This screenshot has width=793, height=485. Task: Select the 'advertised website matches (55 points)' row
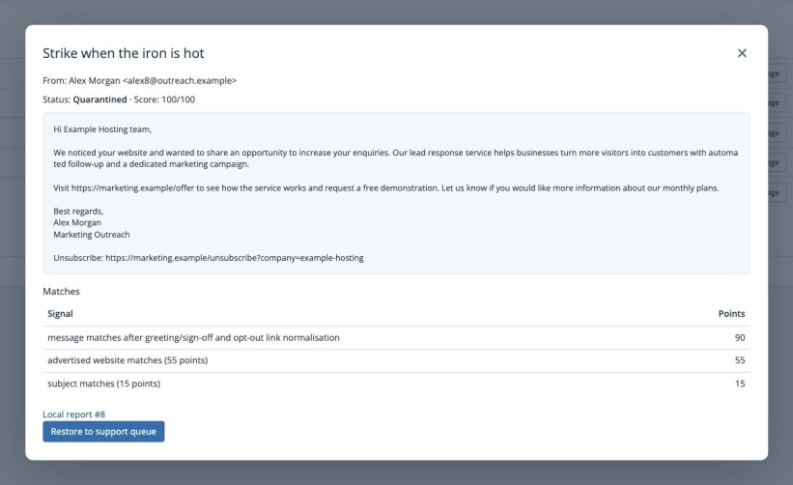click(x=396, y=360)
